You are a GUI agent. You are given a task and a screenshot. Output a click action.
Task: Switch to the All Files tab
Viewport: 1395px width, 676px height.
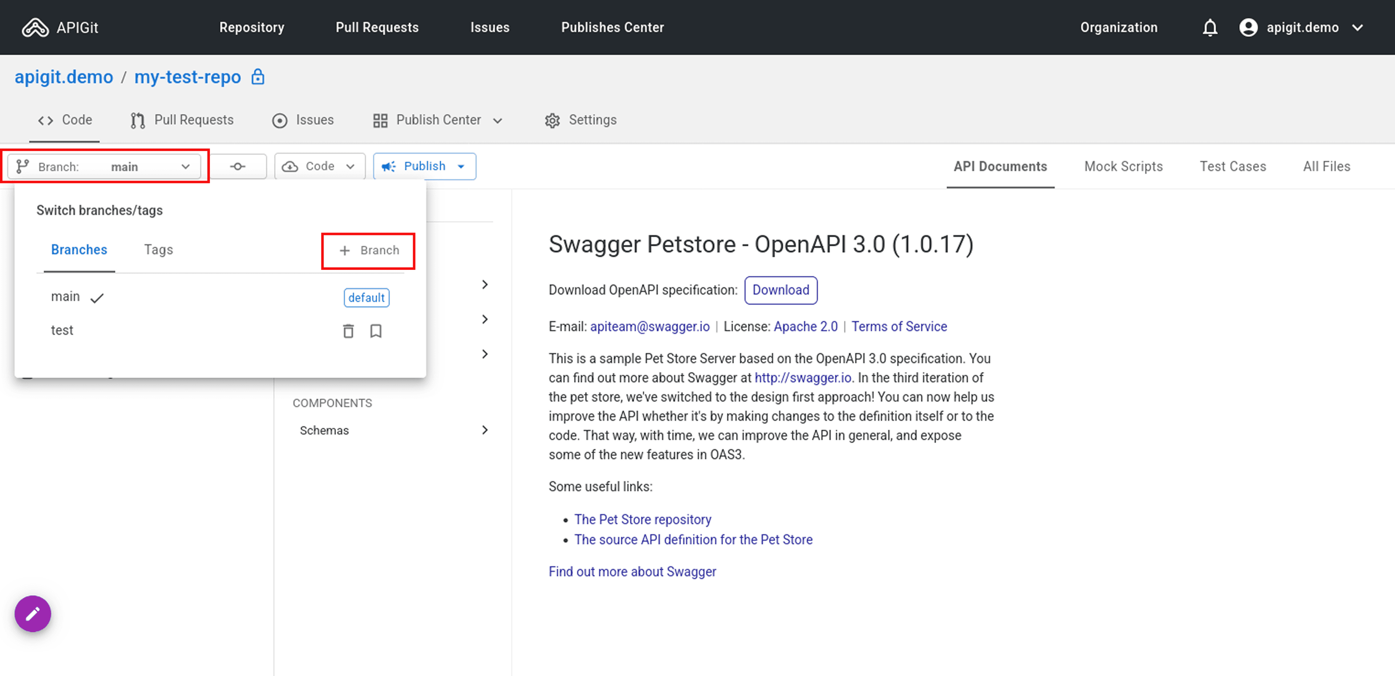coord(1326,166)
